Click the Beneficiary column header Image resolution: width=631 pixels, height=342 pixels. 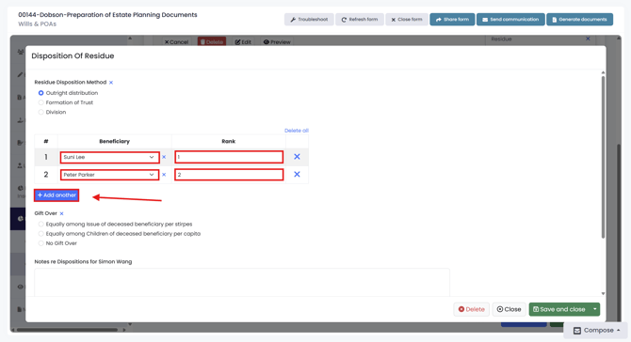114,141
